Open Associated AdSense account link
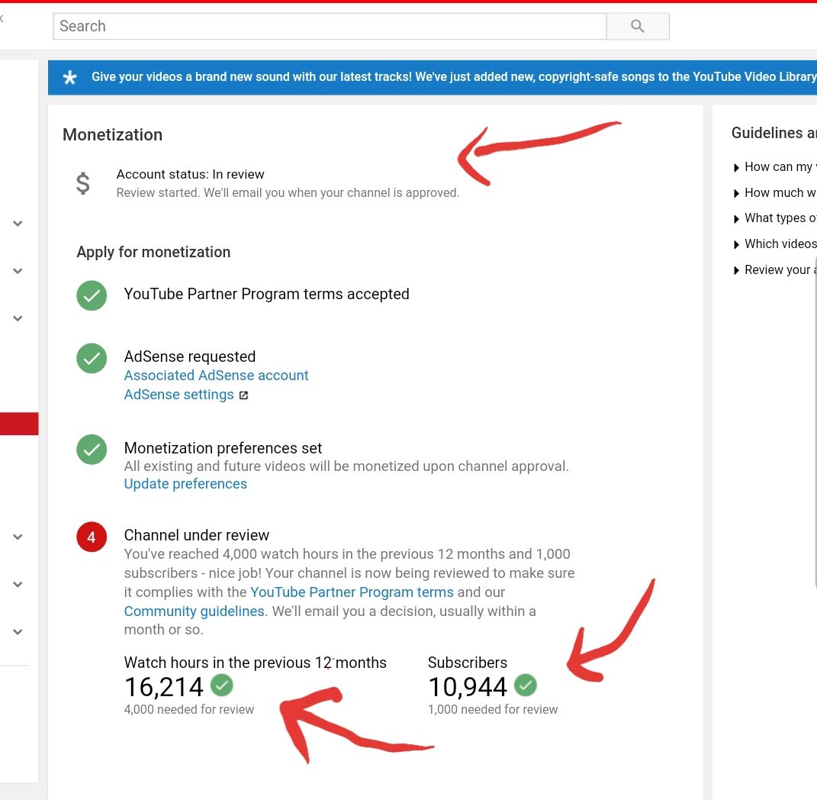This screenshot has height=800, width=817. pyautogui.click(x=216, y=376)
